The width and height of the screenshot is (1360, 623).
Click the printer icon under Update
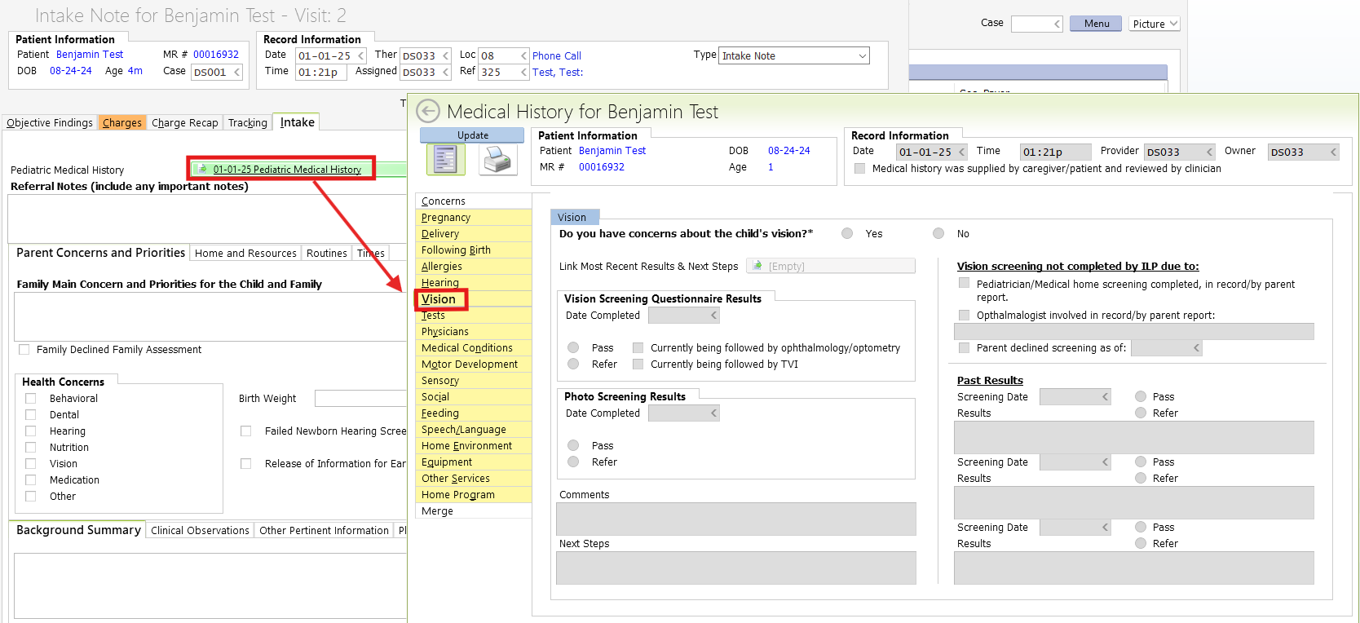click(x=497, y=160)
